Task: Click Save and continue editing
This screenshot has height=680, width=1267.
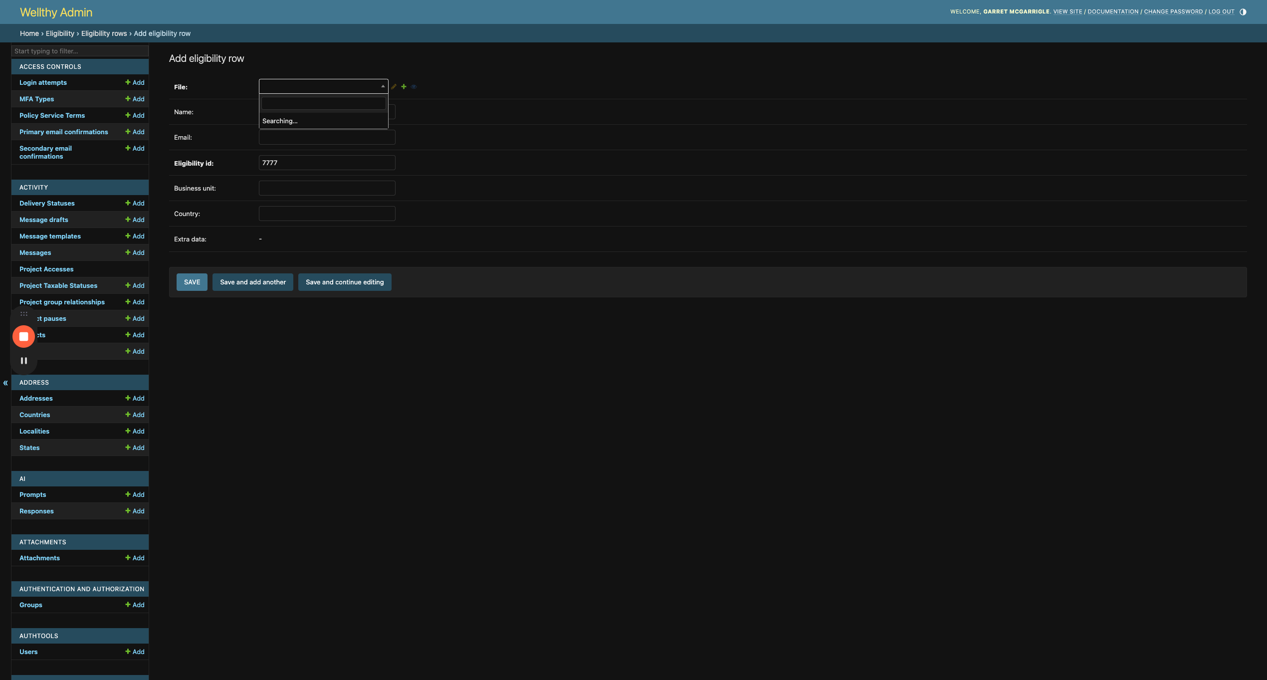Action: [x=345, y=282]
